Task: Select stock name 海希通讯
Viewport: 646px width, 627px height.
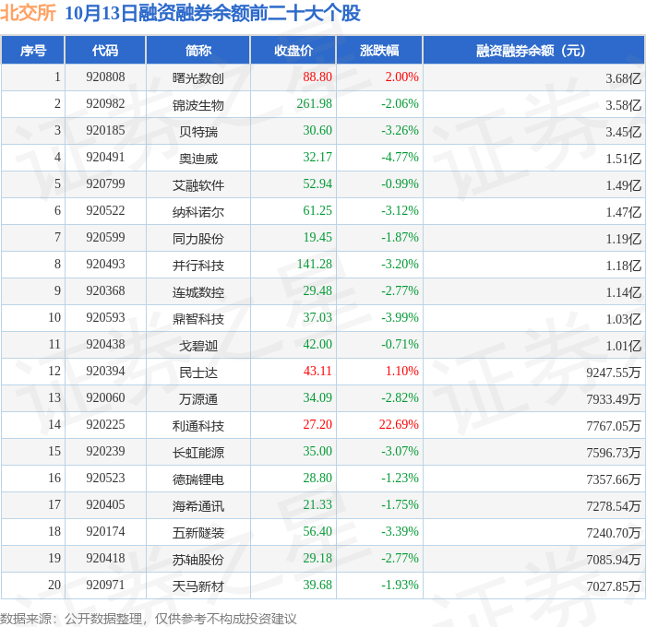Action: tap(198, 506)
